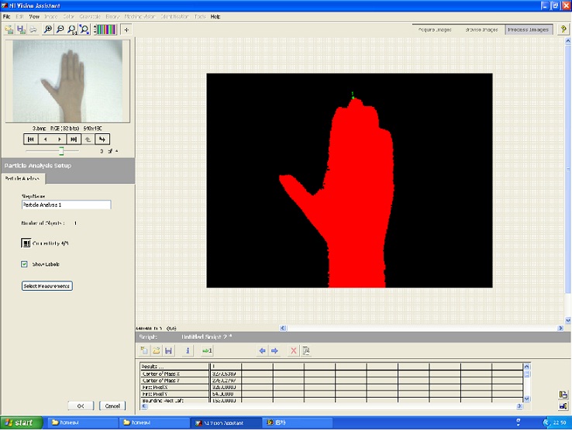Open the color palette stripes icon
This screenshot has width=572, height=431.
tap(105, 29)
